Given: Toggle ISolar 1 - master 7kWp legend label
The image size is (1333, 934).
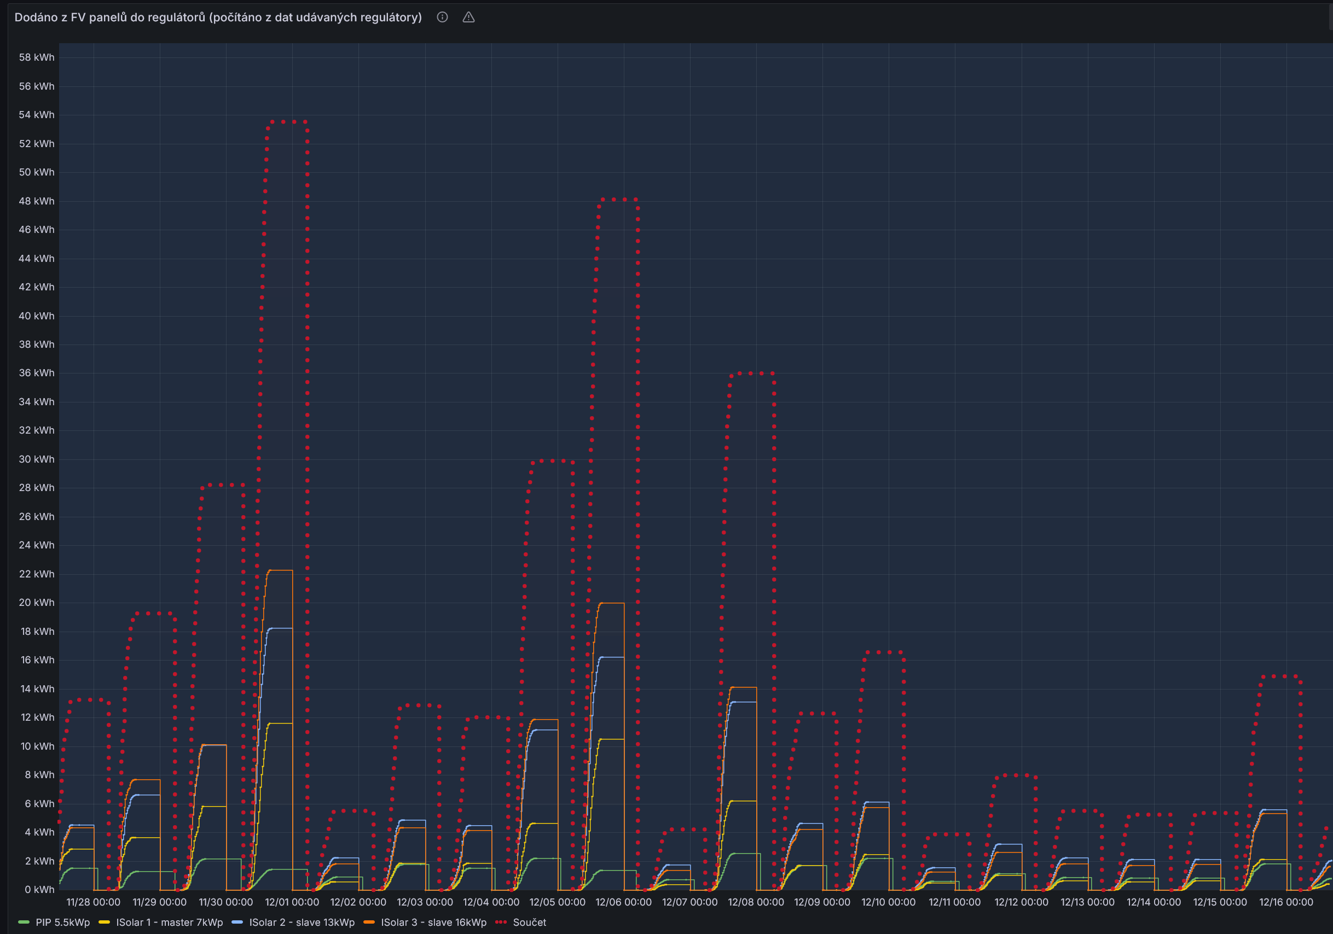Looking at the screenshot, I should (x=169, y=923).
